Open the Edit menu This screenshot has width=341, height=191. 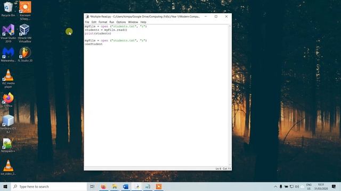pos(94,22)
